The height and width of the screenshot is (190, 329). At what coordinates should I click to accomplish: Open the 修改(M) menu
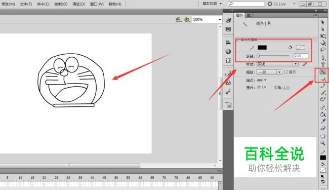[x=8, y=4]
